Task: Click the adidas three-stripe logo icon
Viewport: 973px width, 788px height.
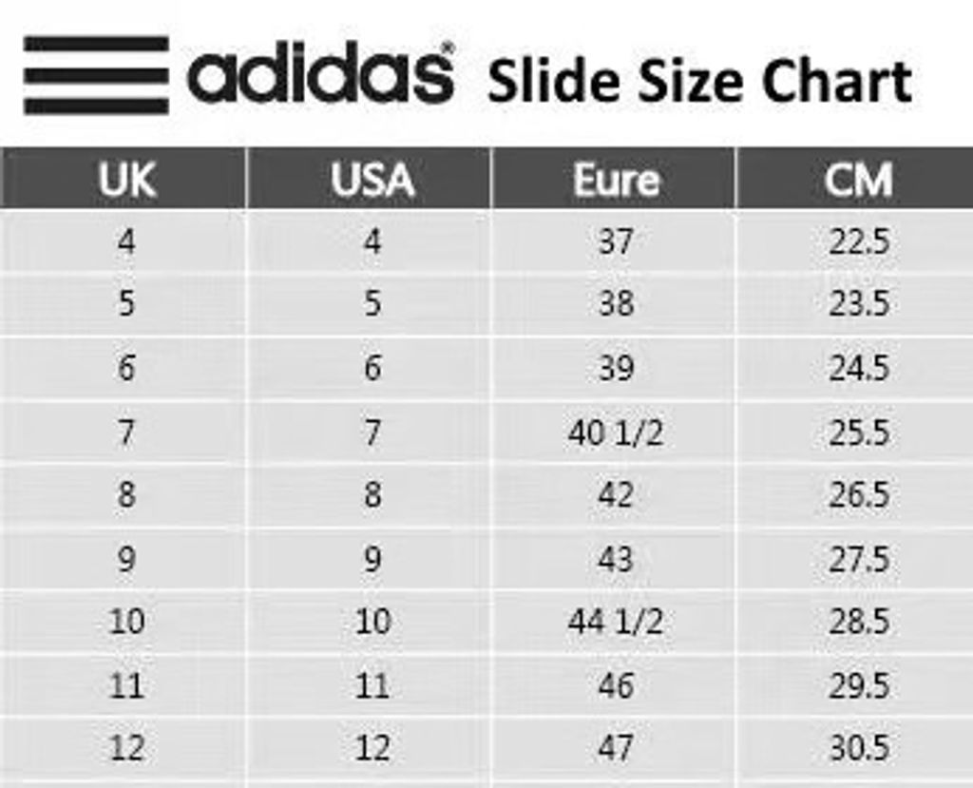Action: 96,75
